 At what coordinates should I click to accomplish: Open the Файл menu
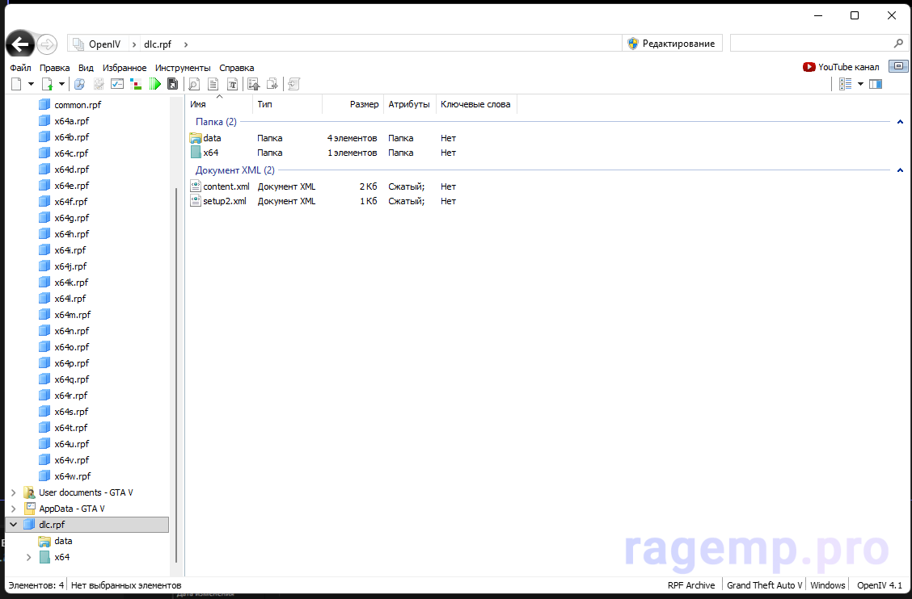20,68
